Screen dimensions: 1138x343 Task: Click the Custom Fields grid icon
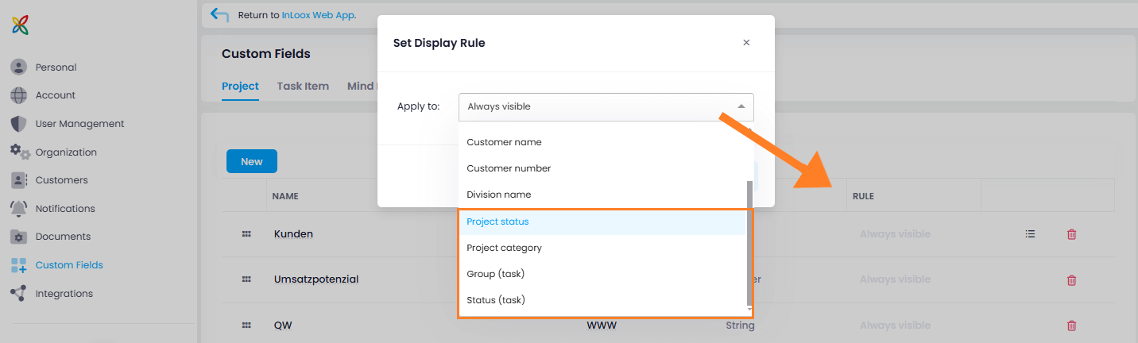coord(19,265)
